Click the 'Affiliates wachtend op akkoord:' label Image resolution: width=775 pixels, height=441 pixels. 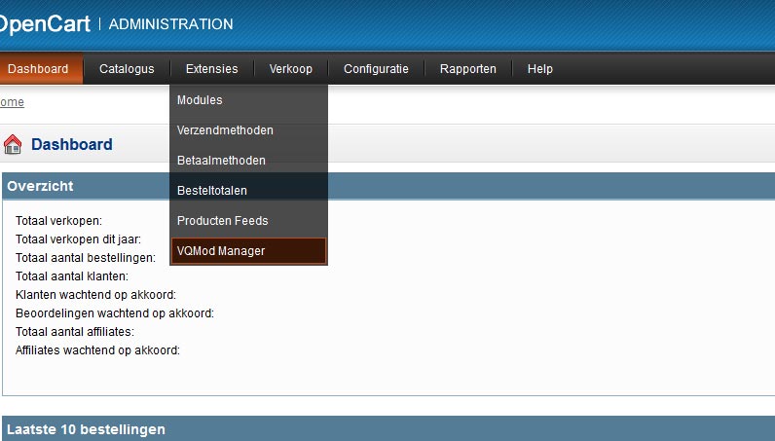point(97,350)
